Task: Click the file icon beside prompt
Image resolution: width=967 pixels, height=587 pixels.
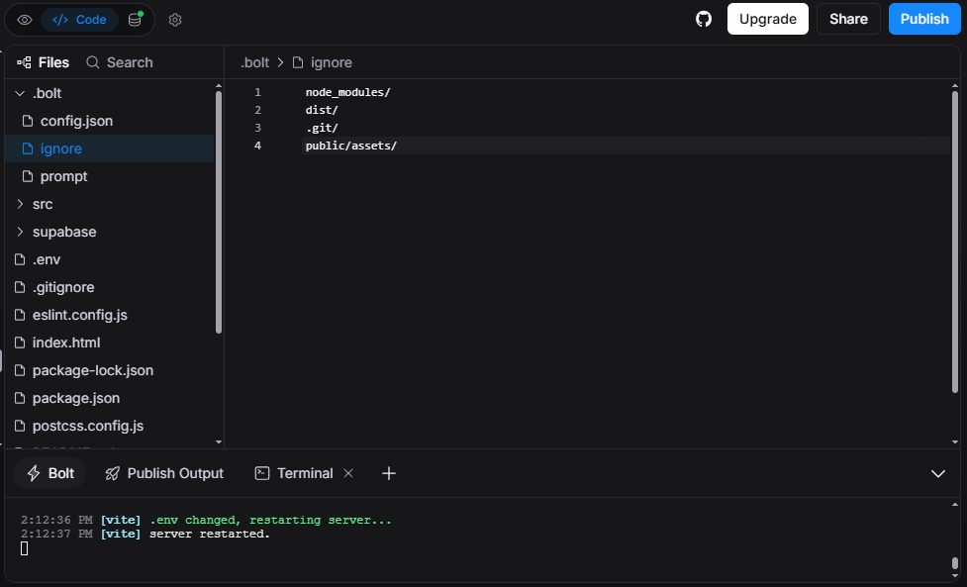Action: (x=28, y=176)
